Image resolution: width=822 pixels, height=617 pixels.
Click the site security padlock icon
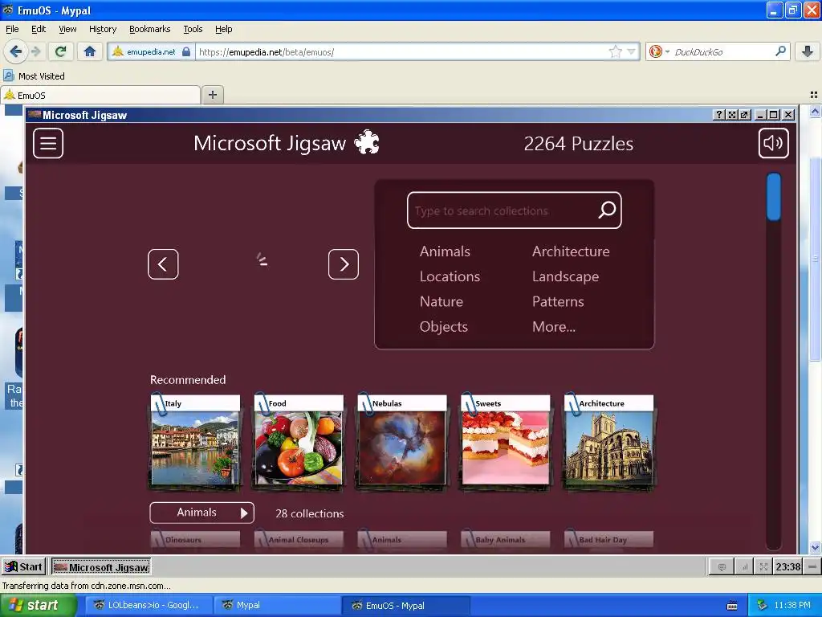(186, 51)
